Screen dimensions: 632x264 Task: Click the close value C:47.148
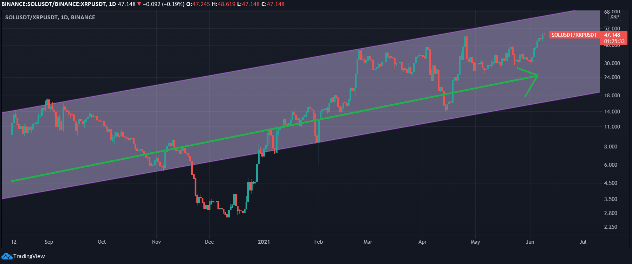(273, 4)
